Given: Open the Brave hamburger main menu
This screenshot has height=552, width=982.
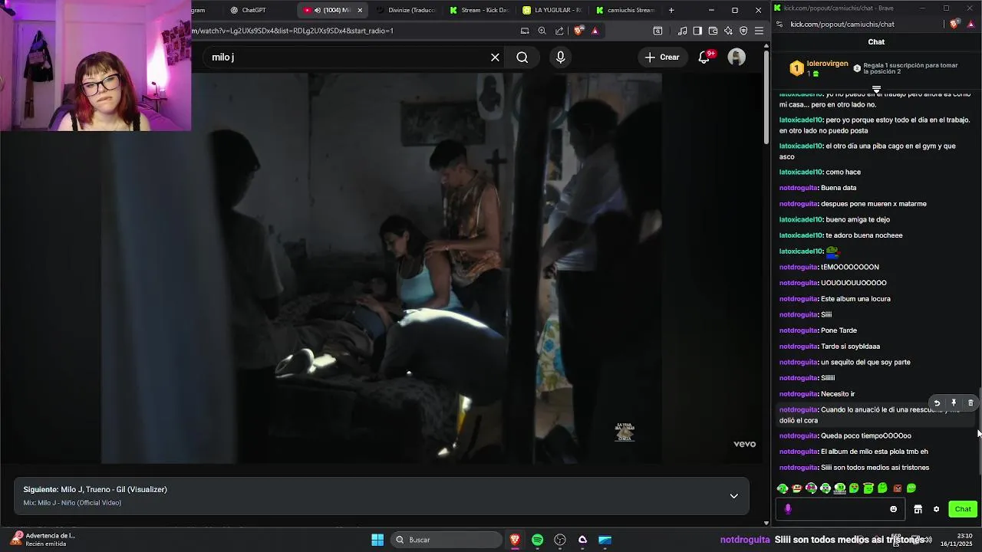Looking at the screenshot, I should [x=759, y=31].
